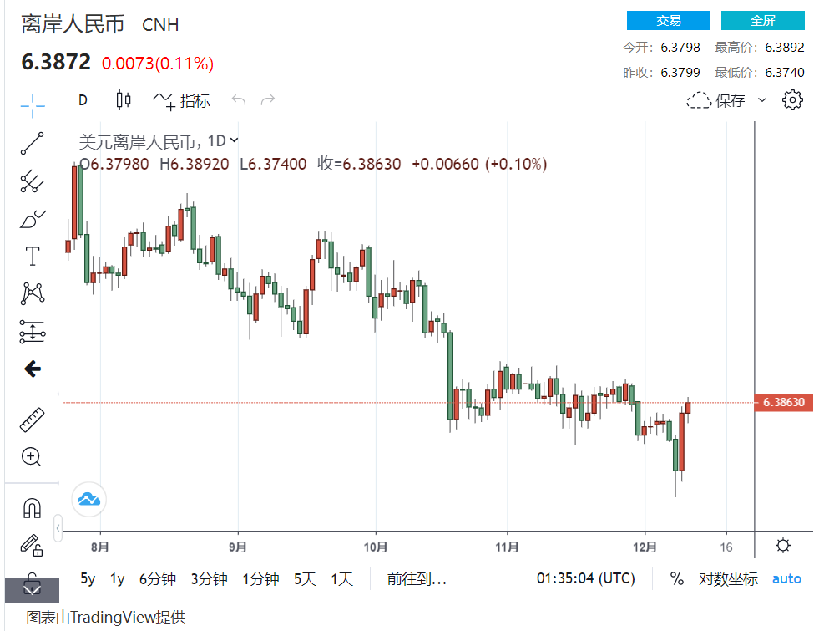Image resolution: width=814 pixels, height=631 pixels.
Task: Toggle the 对数坐标 log scale
Action: [x=728, y=578]
